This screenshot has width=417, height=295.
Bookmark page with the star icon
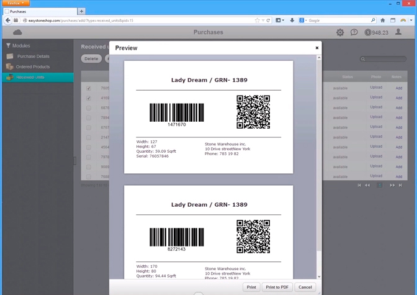click(257, 20)
